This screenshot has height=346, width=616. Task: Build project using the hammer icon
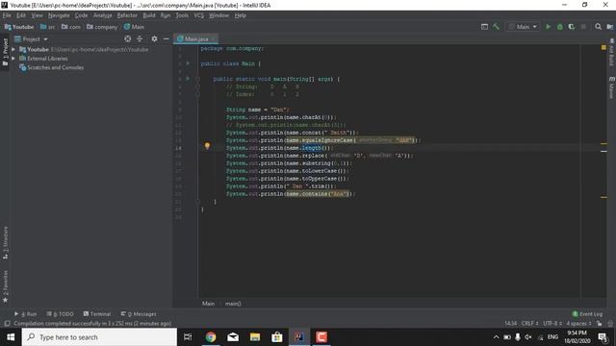pos(497,27)
